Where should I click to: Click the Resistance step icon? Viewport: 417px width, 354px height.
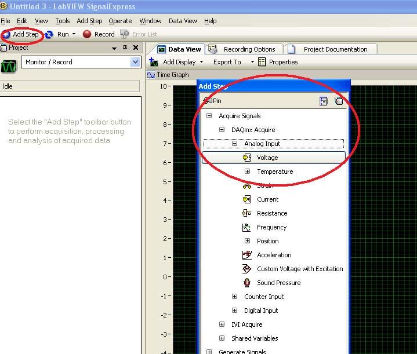click(247, 213)
